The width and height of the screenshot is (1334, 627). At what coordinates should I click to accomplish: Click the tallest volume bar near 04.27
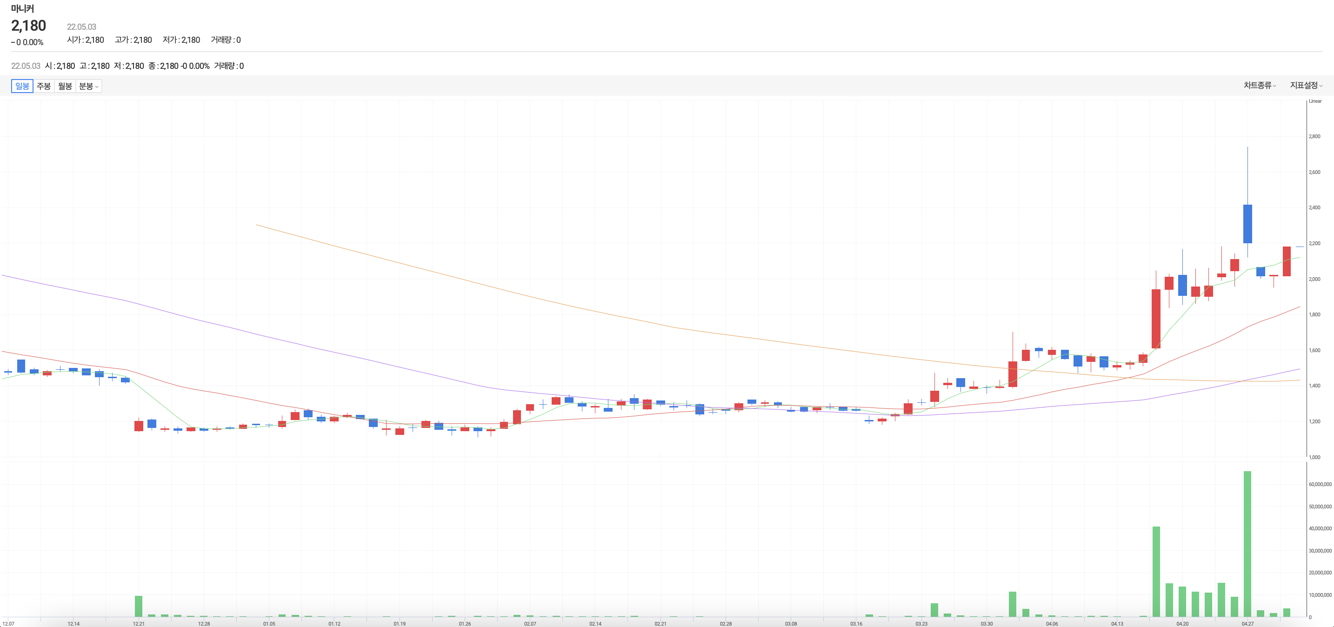pos(1247,544)
